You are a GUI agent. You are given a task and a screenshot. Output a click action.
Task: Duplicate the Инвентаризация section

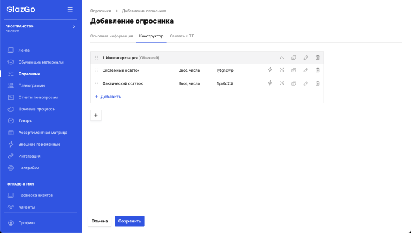point(294,58)
